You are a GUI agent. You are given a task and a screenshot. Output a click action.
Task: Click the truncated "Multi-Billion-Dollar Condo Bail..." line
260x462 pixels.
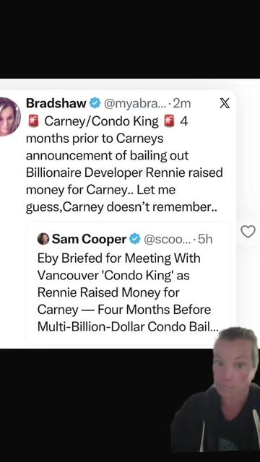[x=128, y=327]
